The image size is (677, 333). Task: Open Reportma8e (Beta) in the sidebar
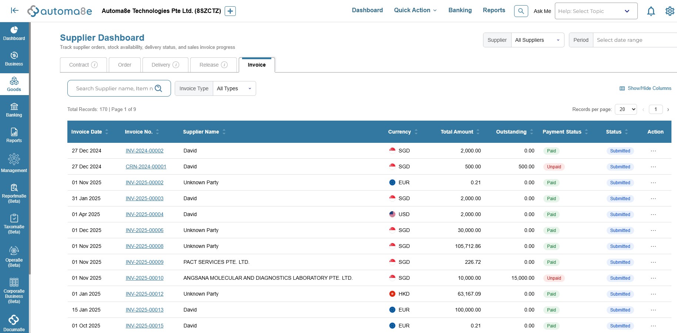point(14,194)
